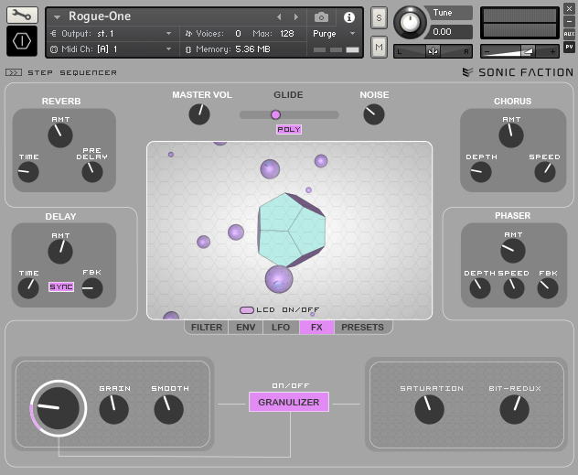The height and width of the screenshot is (475, 578).
Task: Expand the Step Sequencer panel
Action: tap(14, 72)
